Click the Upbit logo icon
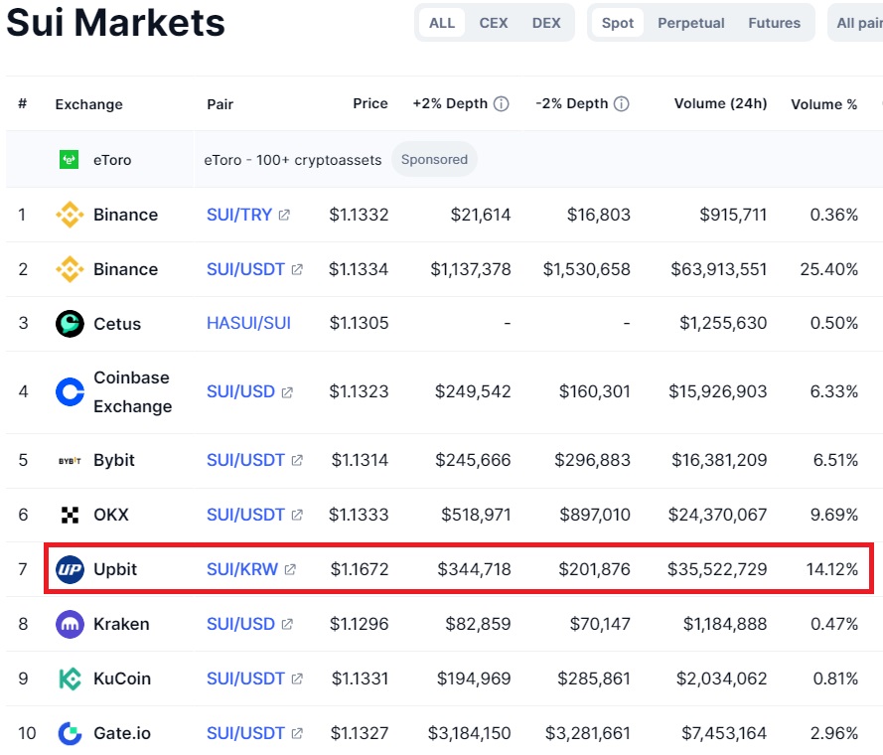The image size is (883, 755). coord(70,569)
